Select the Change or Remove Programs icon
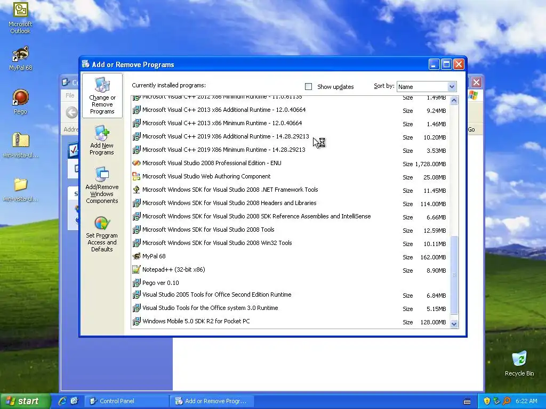 [102, 96]
